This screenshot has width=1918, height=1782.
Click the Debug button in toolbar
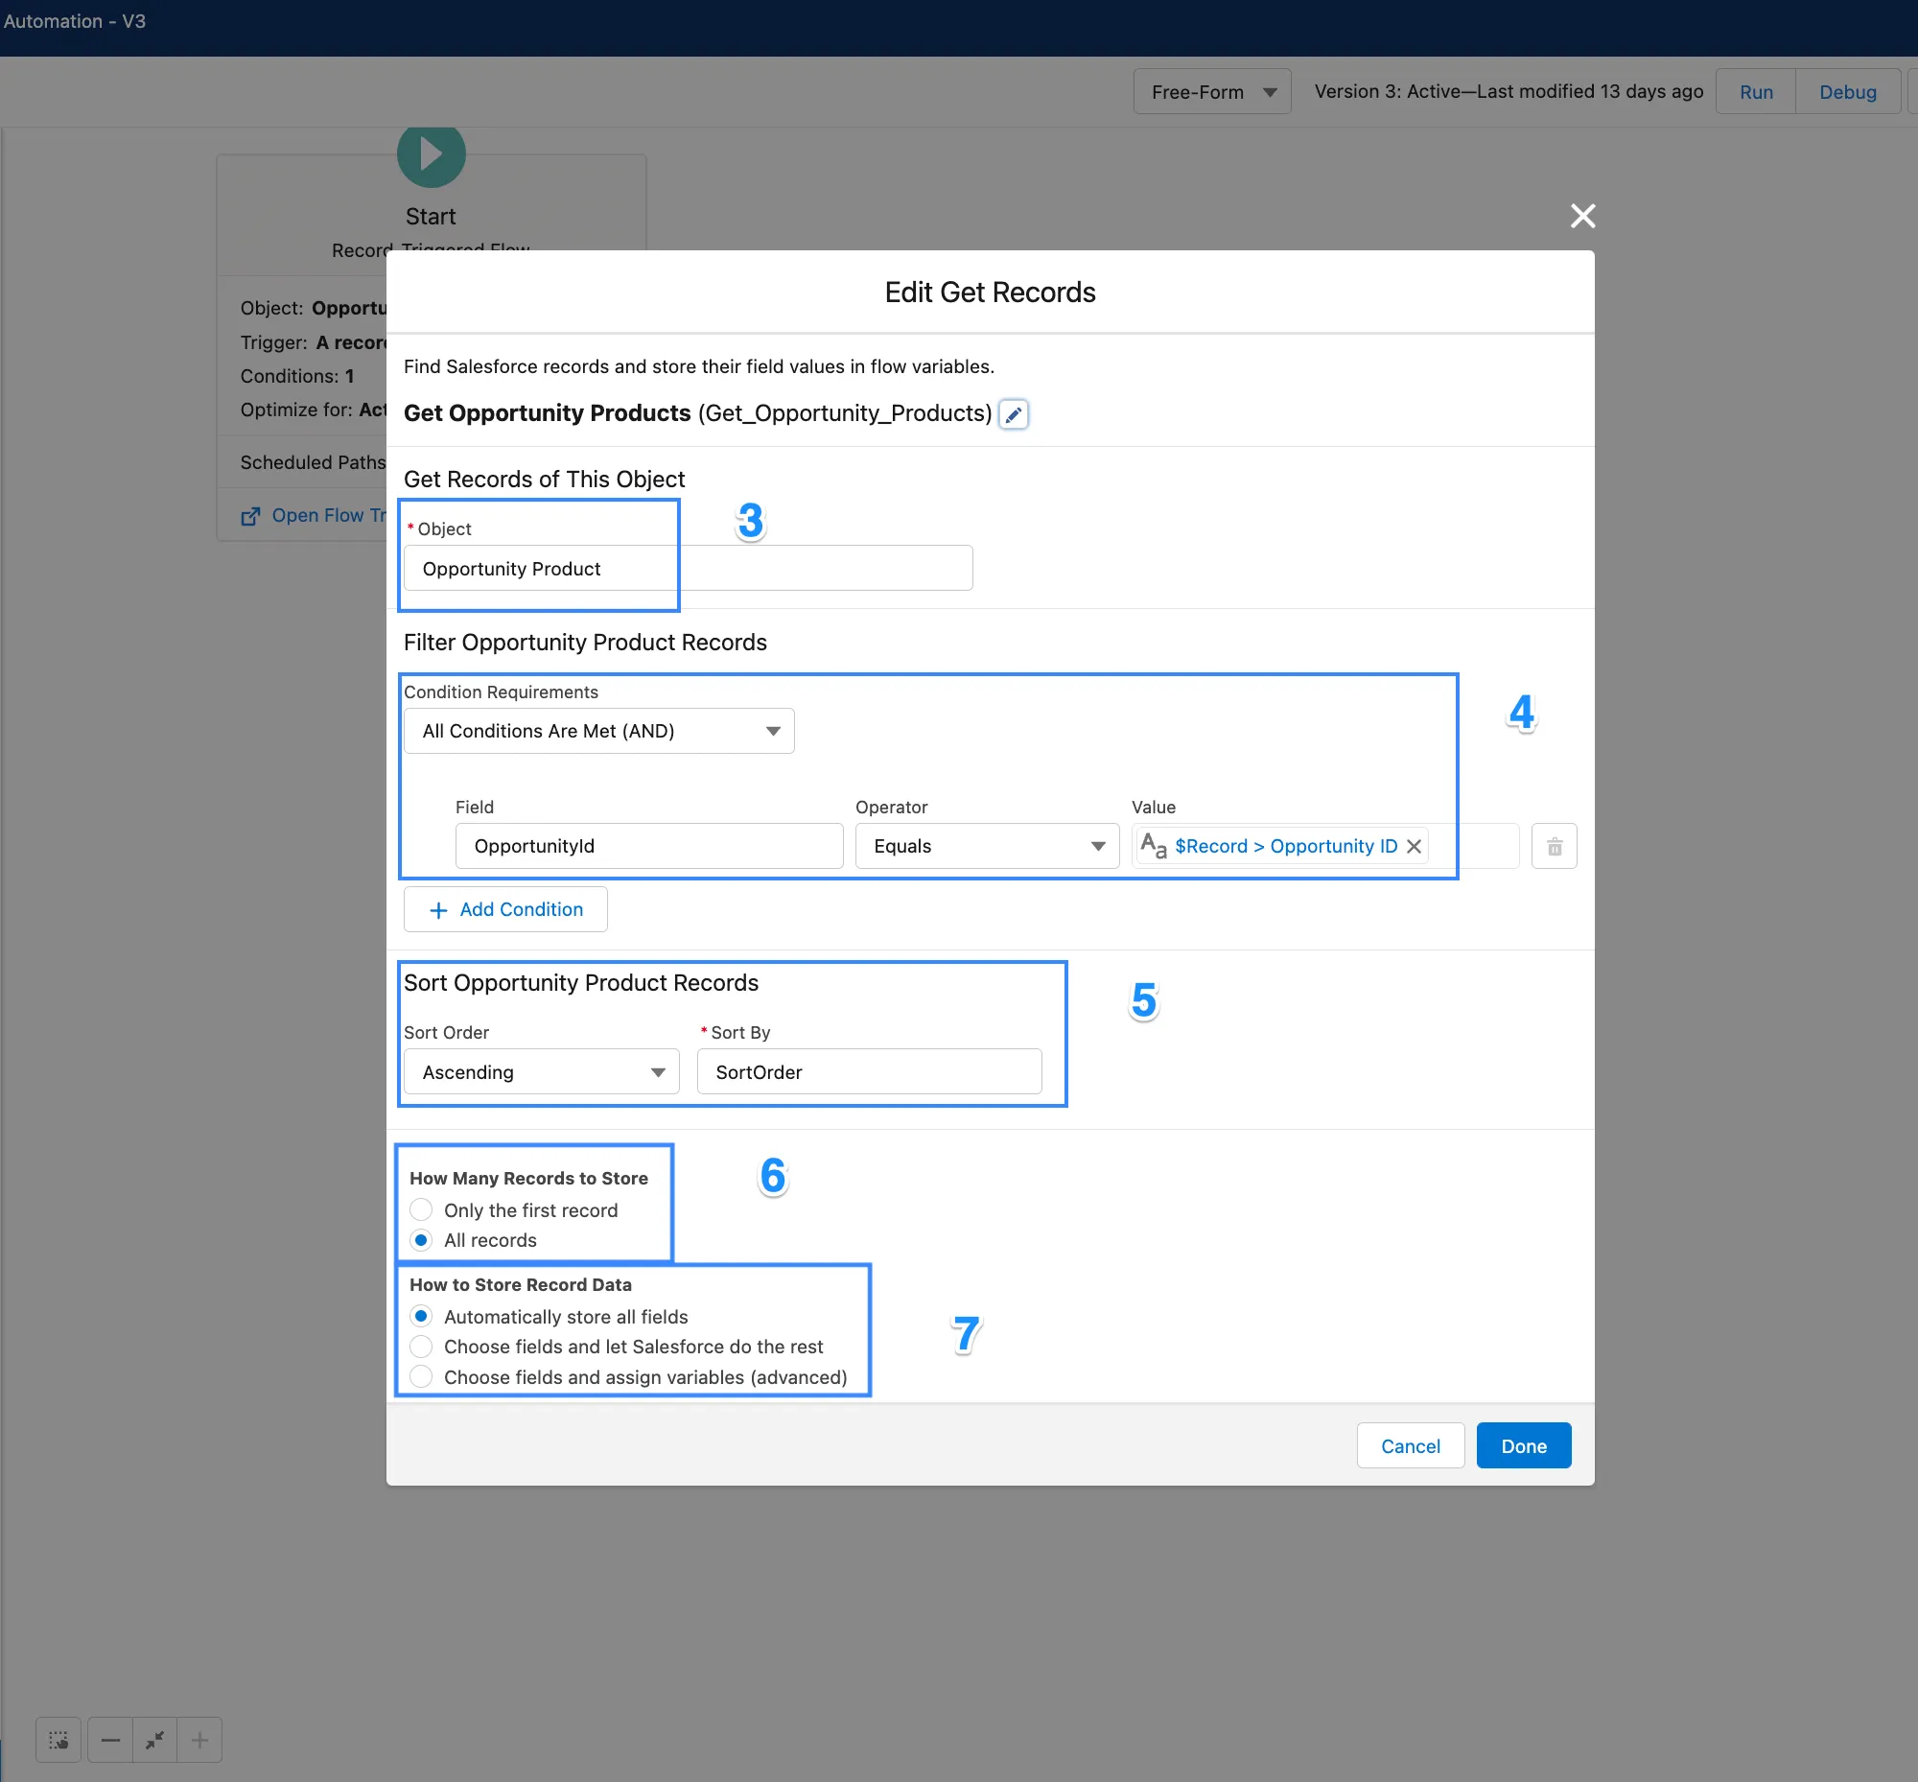(1848, 92)
